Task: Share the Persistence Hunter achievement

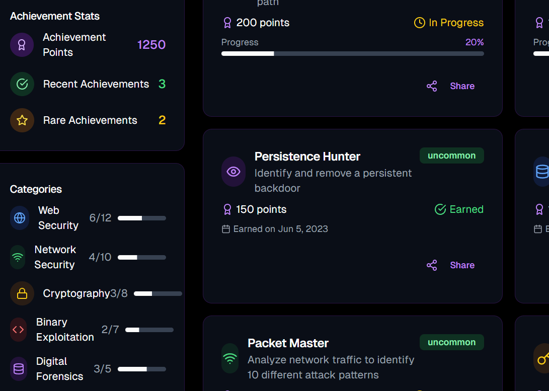Action: coord(451,265)
